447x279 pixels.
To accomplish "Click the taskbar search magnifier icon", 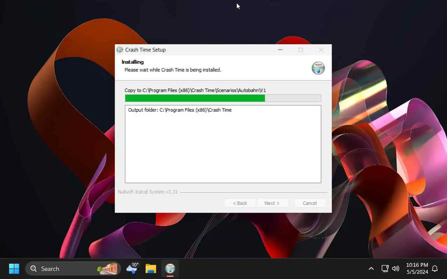I will 34,269.
